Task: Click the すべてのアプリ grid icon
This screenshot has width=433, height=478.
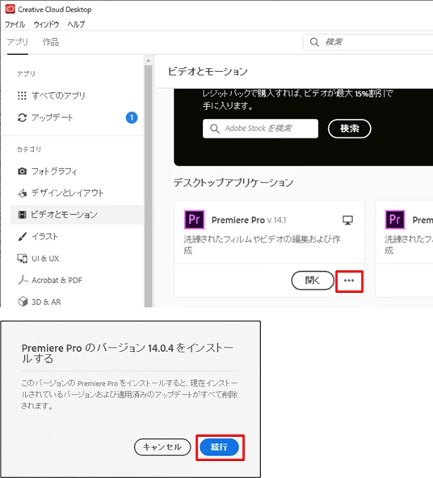Action: pyautogui.click(x=22, y=95)
